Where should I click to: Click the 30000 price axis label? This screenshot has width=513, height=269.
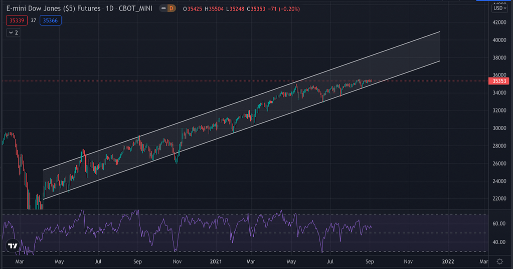(x=499, y=128)
